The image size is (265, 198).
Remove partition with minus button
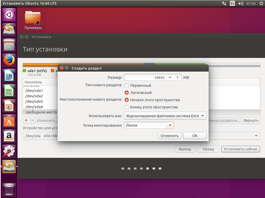(33, 120)
